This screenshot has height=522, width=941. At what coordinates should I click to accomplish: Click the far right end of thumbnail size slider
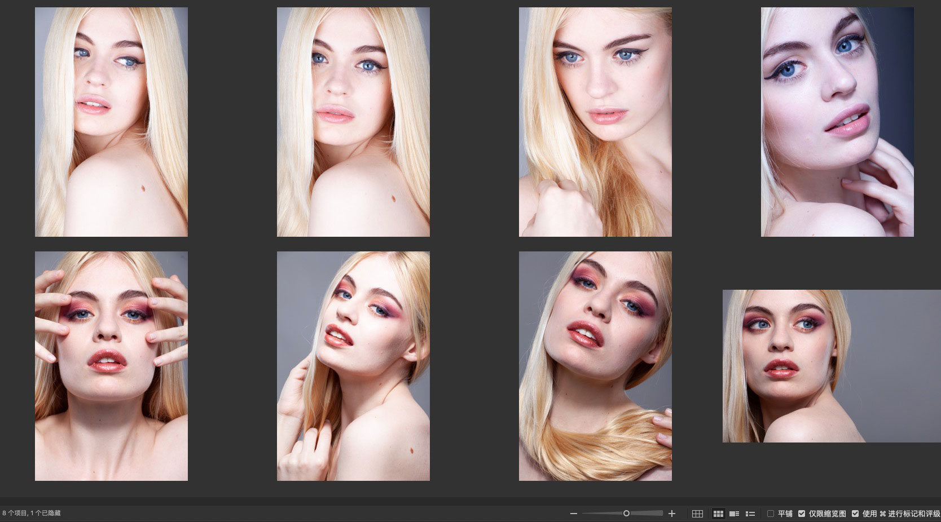[661, 513]
